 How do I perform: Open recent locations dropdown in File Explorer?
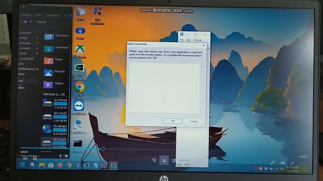tap(21, 22)
